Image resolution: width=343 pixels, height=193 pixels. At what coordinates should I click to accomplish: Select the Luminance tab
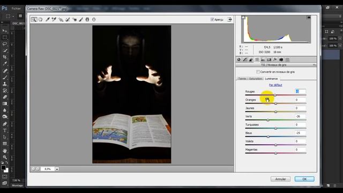271,79
